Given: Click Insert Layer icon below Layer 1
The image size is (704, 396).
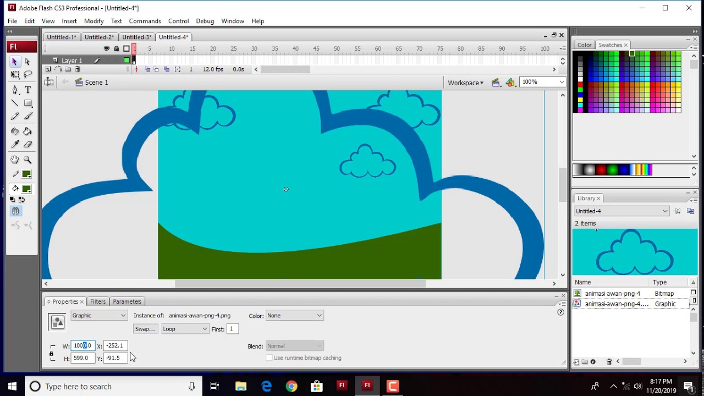Looking at the screenshot, I should pos(48,69).
